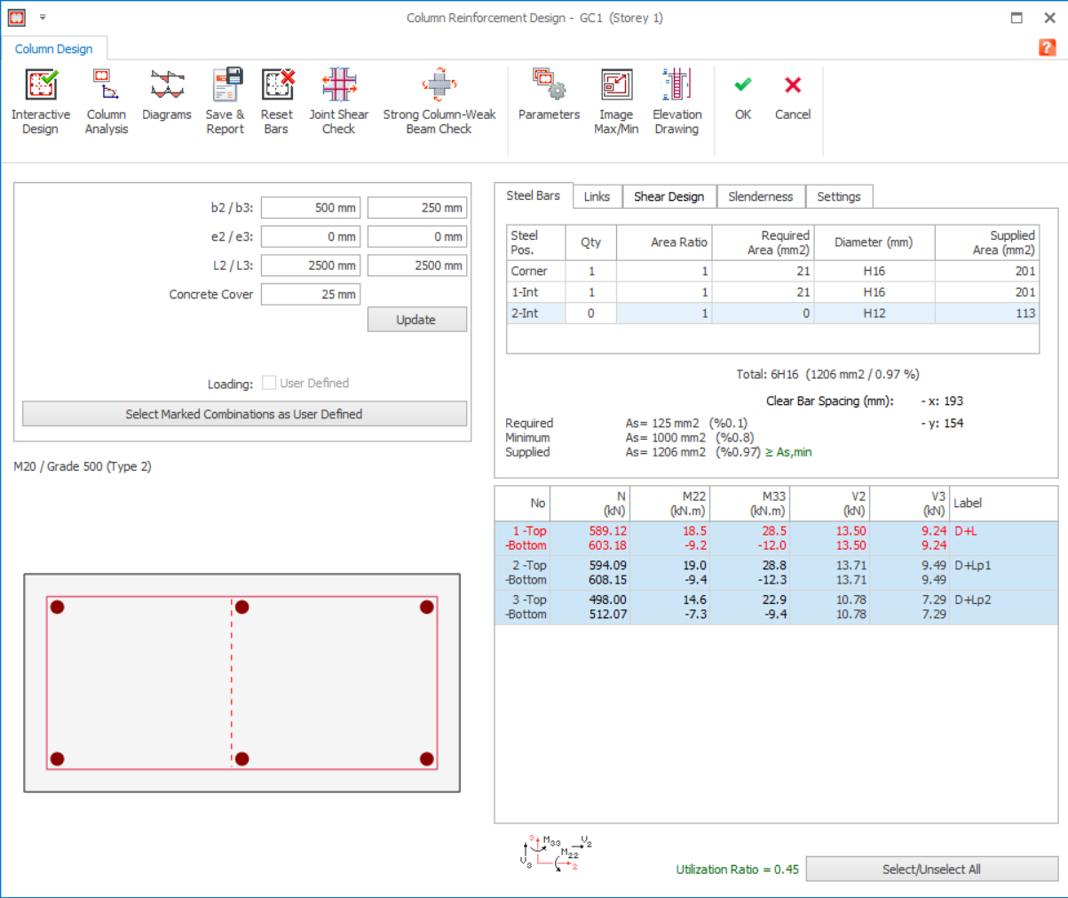Open Strong Column-Weak Beam Check
This screenshot has width=1068, height=898.
click(439, 100)
